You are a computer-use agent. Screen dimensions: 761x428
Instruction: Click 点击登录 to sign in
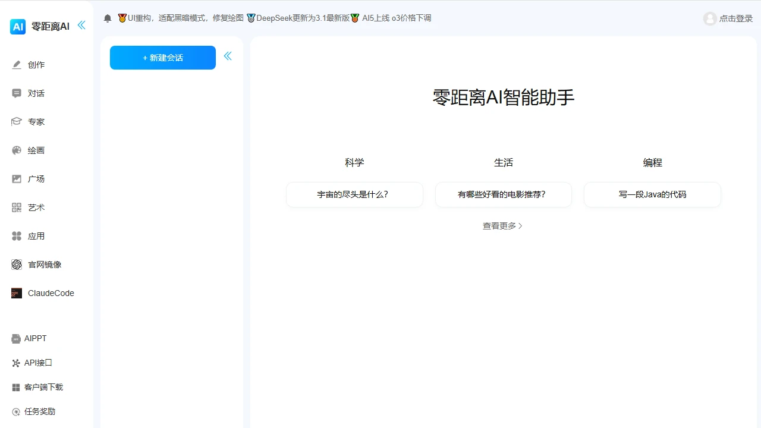[728, 18]
